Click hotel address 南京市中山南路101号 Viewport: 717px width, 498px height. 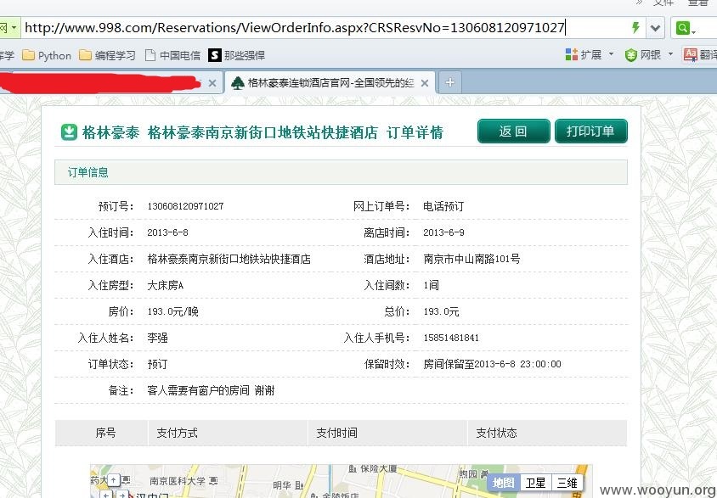pos(471,259)
